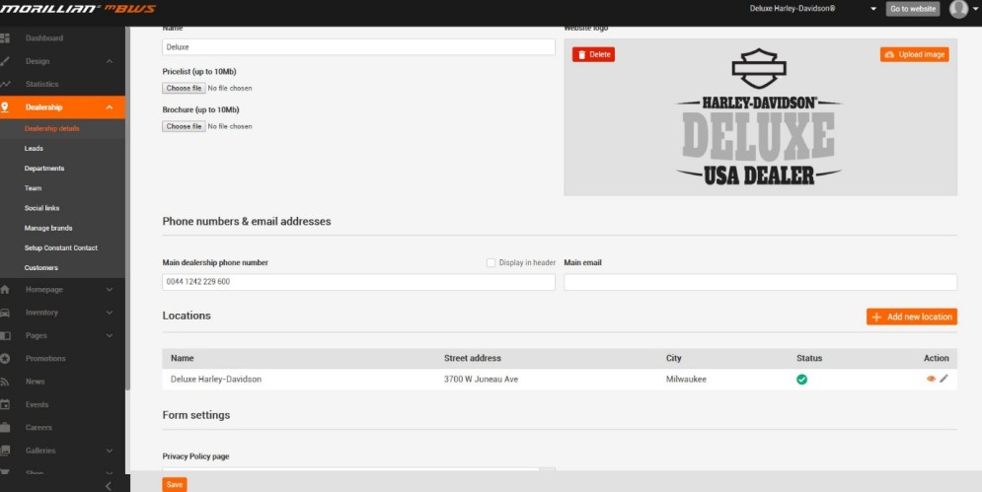
Task: Select Social links in Dealership submenu
Action: [x=41, y=208]
